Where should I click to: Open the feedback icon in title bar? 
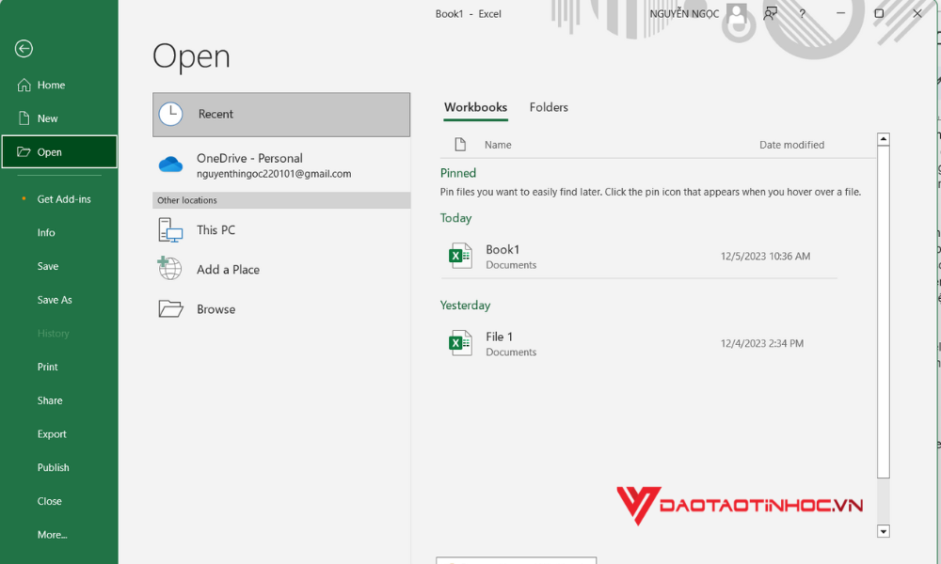tap(770, 14)
